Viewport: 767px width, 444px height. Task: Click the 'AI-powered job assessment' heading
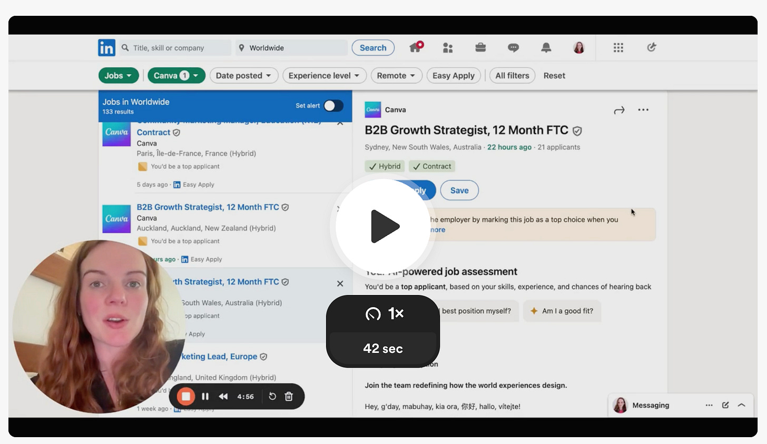coord(441,271)
